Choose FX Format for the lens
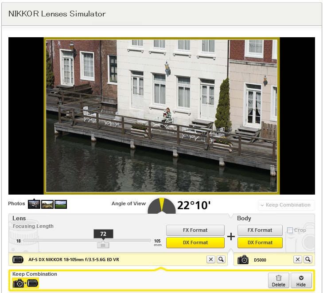 (x=195, y=230)
